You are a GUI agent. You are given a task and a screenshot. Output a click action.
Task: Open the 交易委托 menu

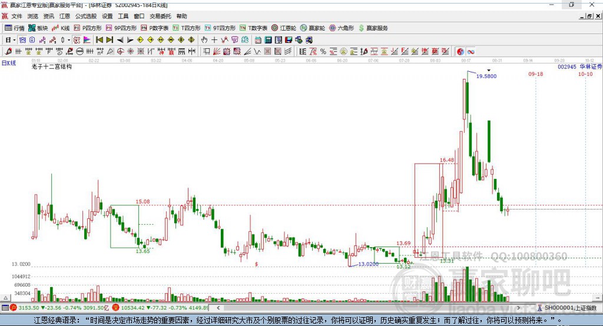pyautogui.click(x=160, y=16)
